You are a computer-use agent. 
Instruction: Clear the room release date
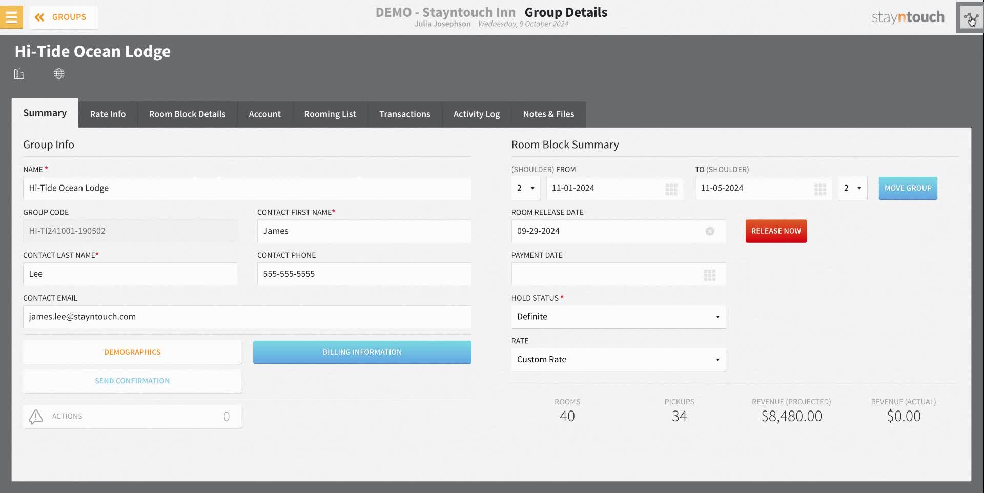(710, 231)
